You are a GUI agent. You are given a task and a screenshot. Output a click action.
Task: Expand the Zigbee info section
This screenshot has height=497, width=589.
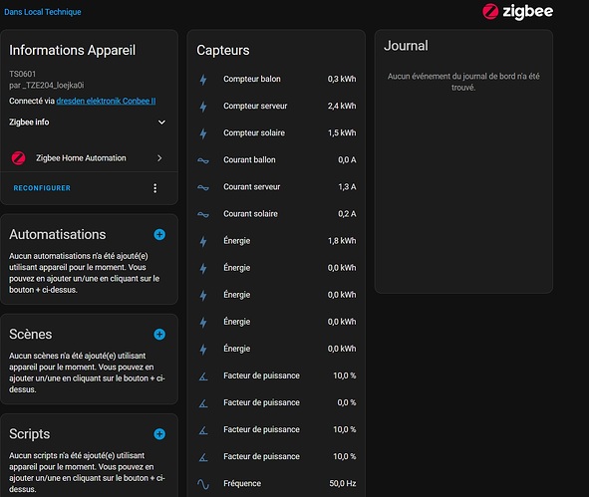(x=88, y=122)
